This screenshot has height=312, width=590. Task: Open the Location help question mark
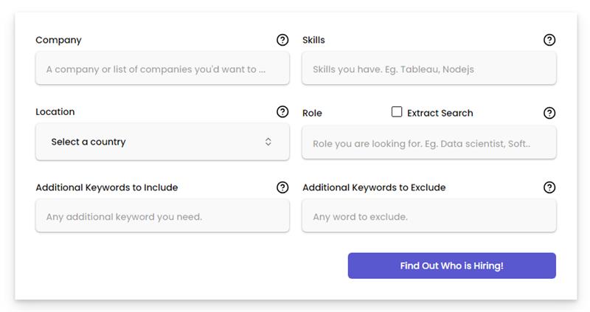click(282, 112)
